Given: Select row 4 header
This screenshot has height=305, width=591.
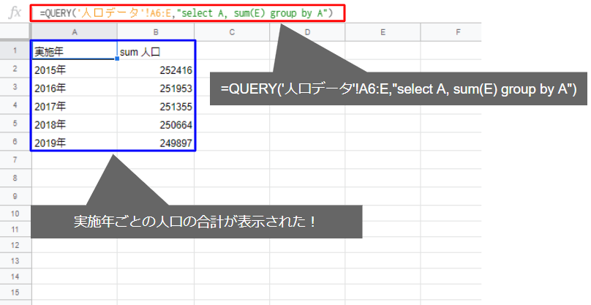Looking at the screenshot, I should pos(15,105).
